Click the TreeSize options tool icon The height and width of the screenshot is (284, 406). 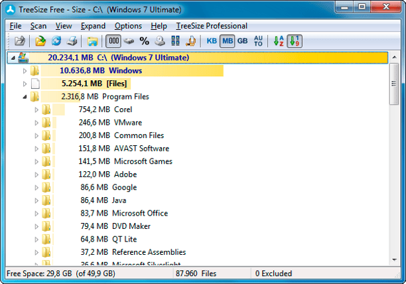coord(191,41)
